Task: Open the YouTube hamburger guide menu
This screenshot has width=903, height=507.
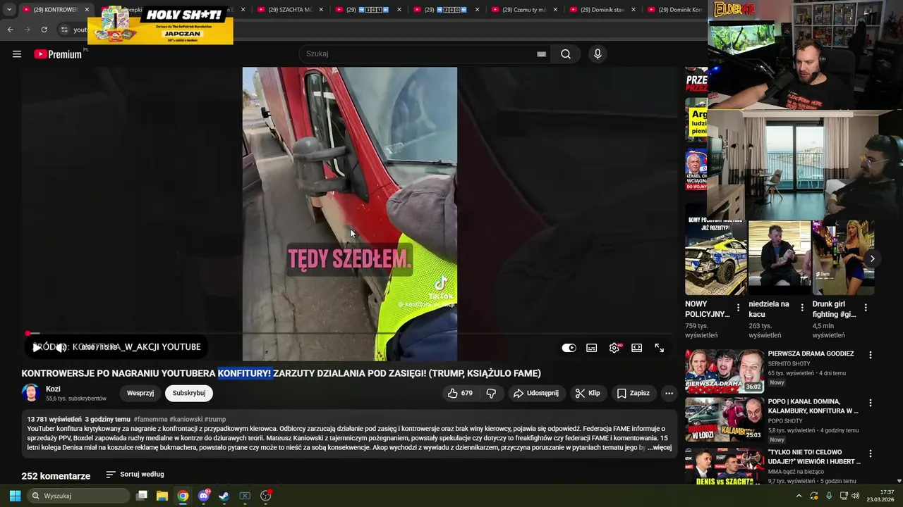Action: pyautogui.click(x=17, y=54)
